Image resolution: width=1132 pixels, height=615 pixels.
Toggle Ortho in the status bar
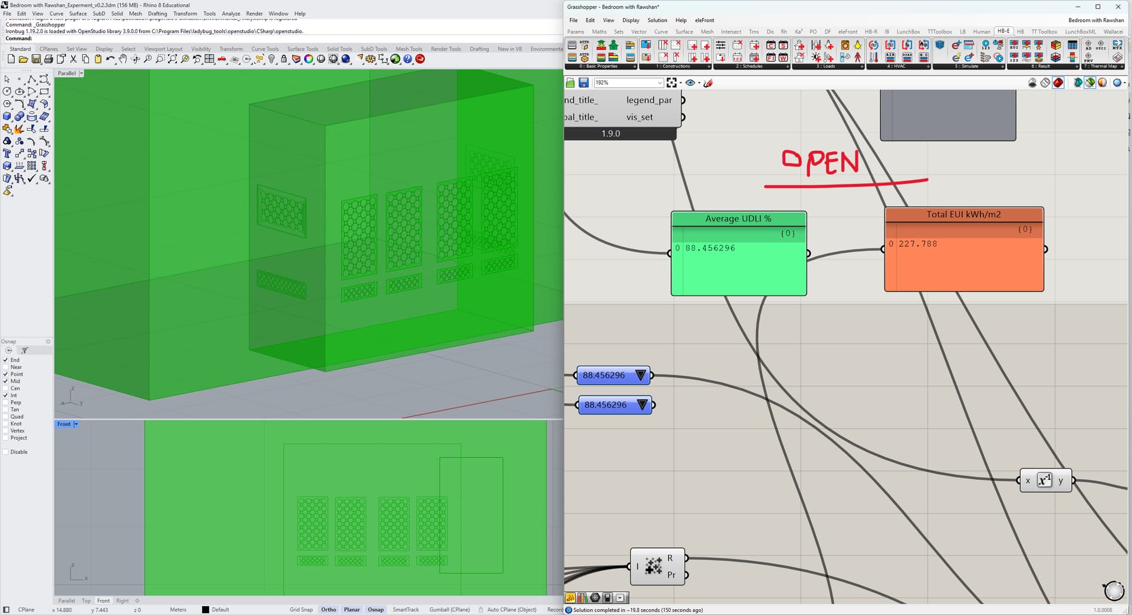(x=328, y=610)
